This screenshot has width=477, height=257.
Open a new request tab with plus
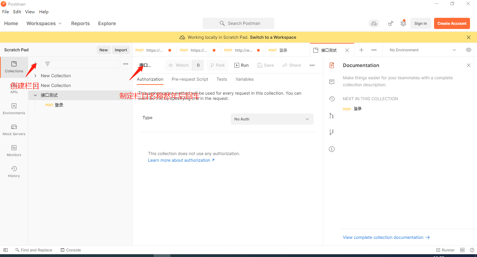[361, 50]
